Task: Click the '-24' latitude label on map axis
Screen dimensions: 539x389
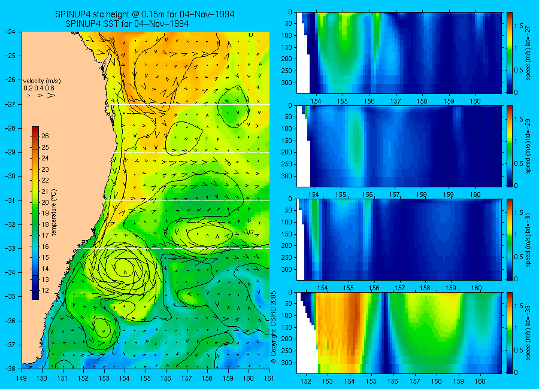Action: pyautogui.click(x=10, y=32)
